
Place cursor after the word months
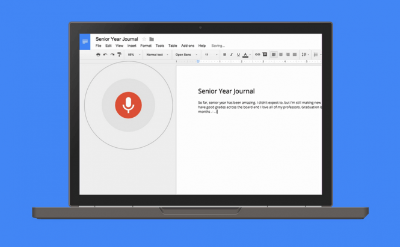[x=211, y=112]
